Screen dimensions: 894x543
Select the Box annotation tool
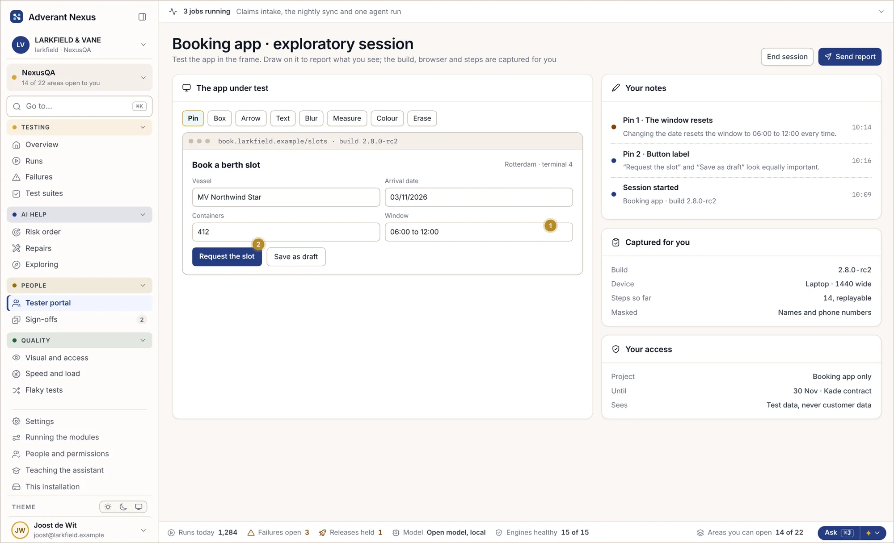(219, 118)
